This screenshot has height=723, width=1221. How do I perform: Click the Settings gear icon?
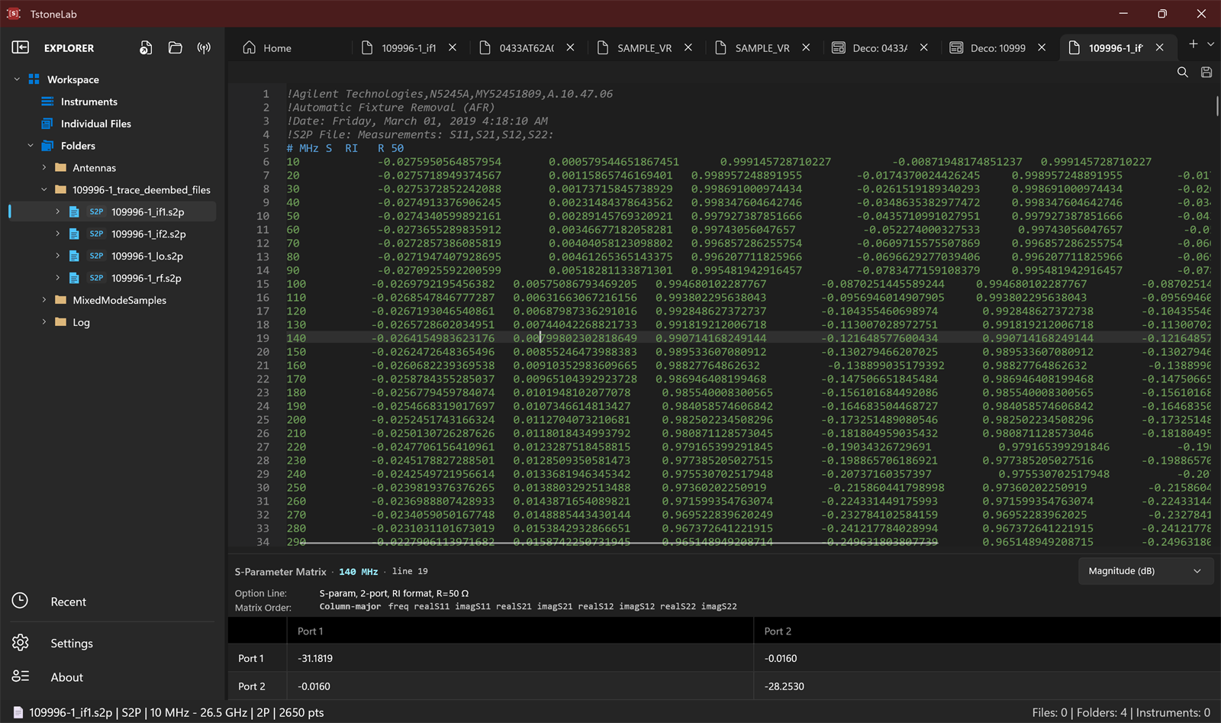(21, 643)
